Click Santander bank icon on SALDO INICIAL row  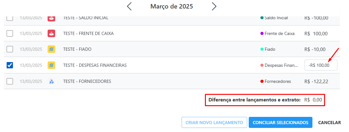point(51,18)
